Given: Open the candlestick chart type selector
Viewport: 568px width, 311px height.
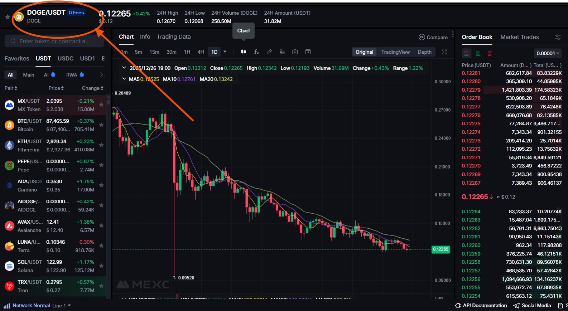Looking at the screenshot, I should 244,52.
